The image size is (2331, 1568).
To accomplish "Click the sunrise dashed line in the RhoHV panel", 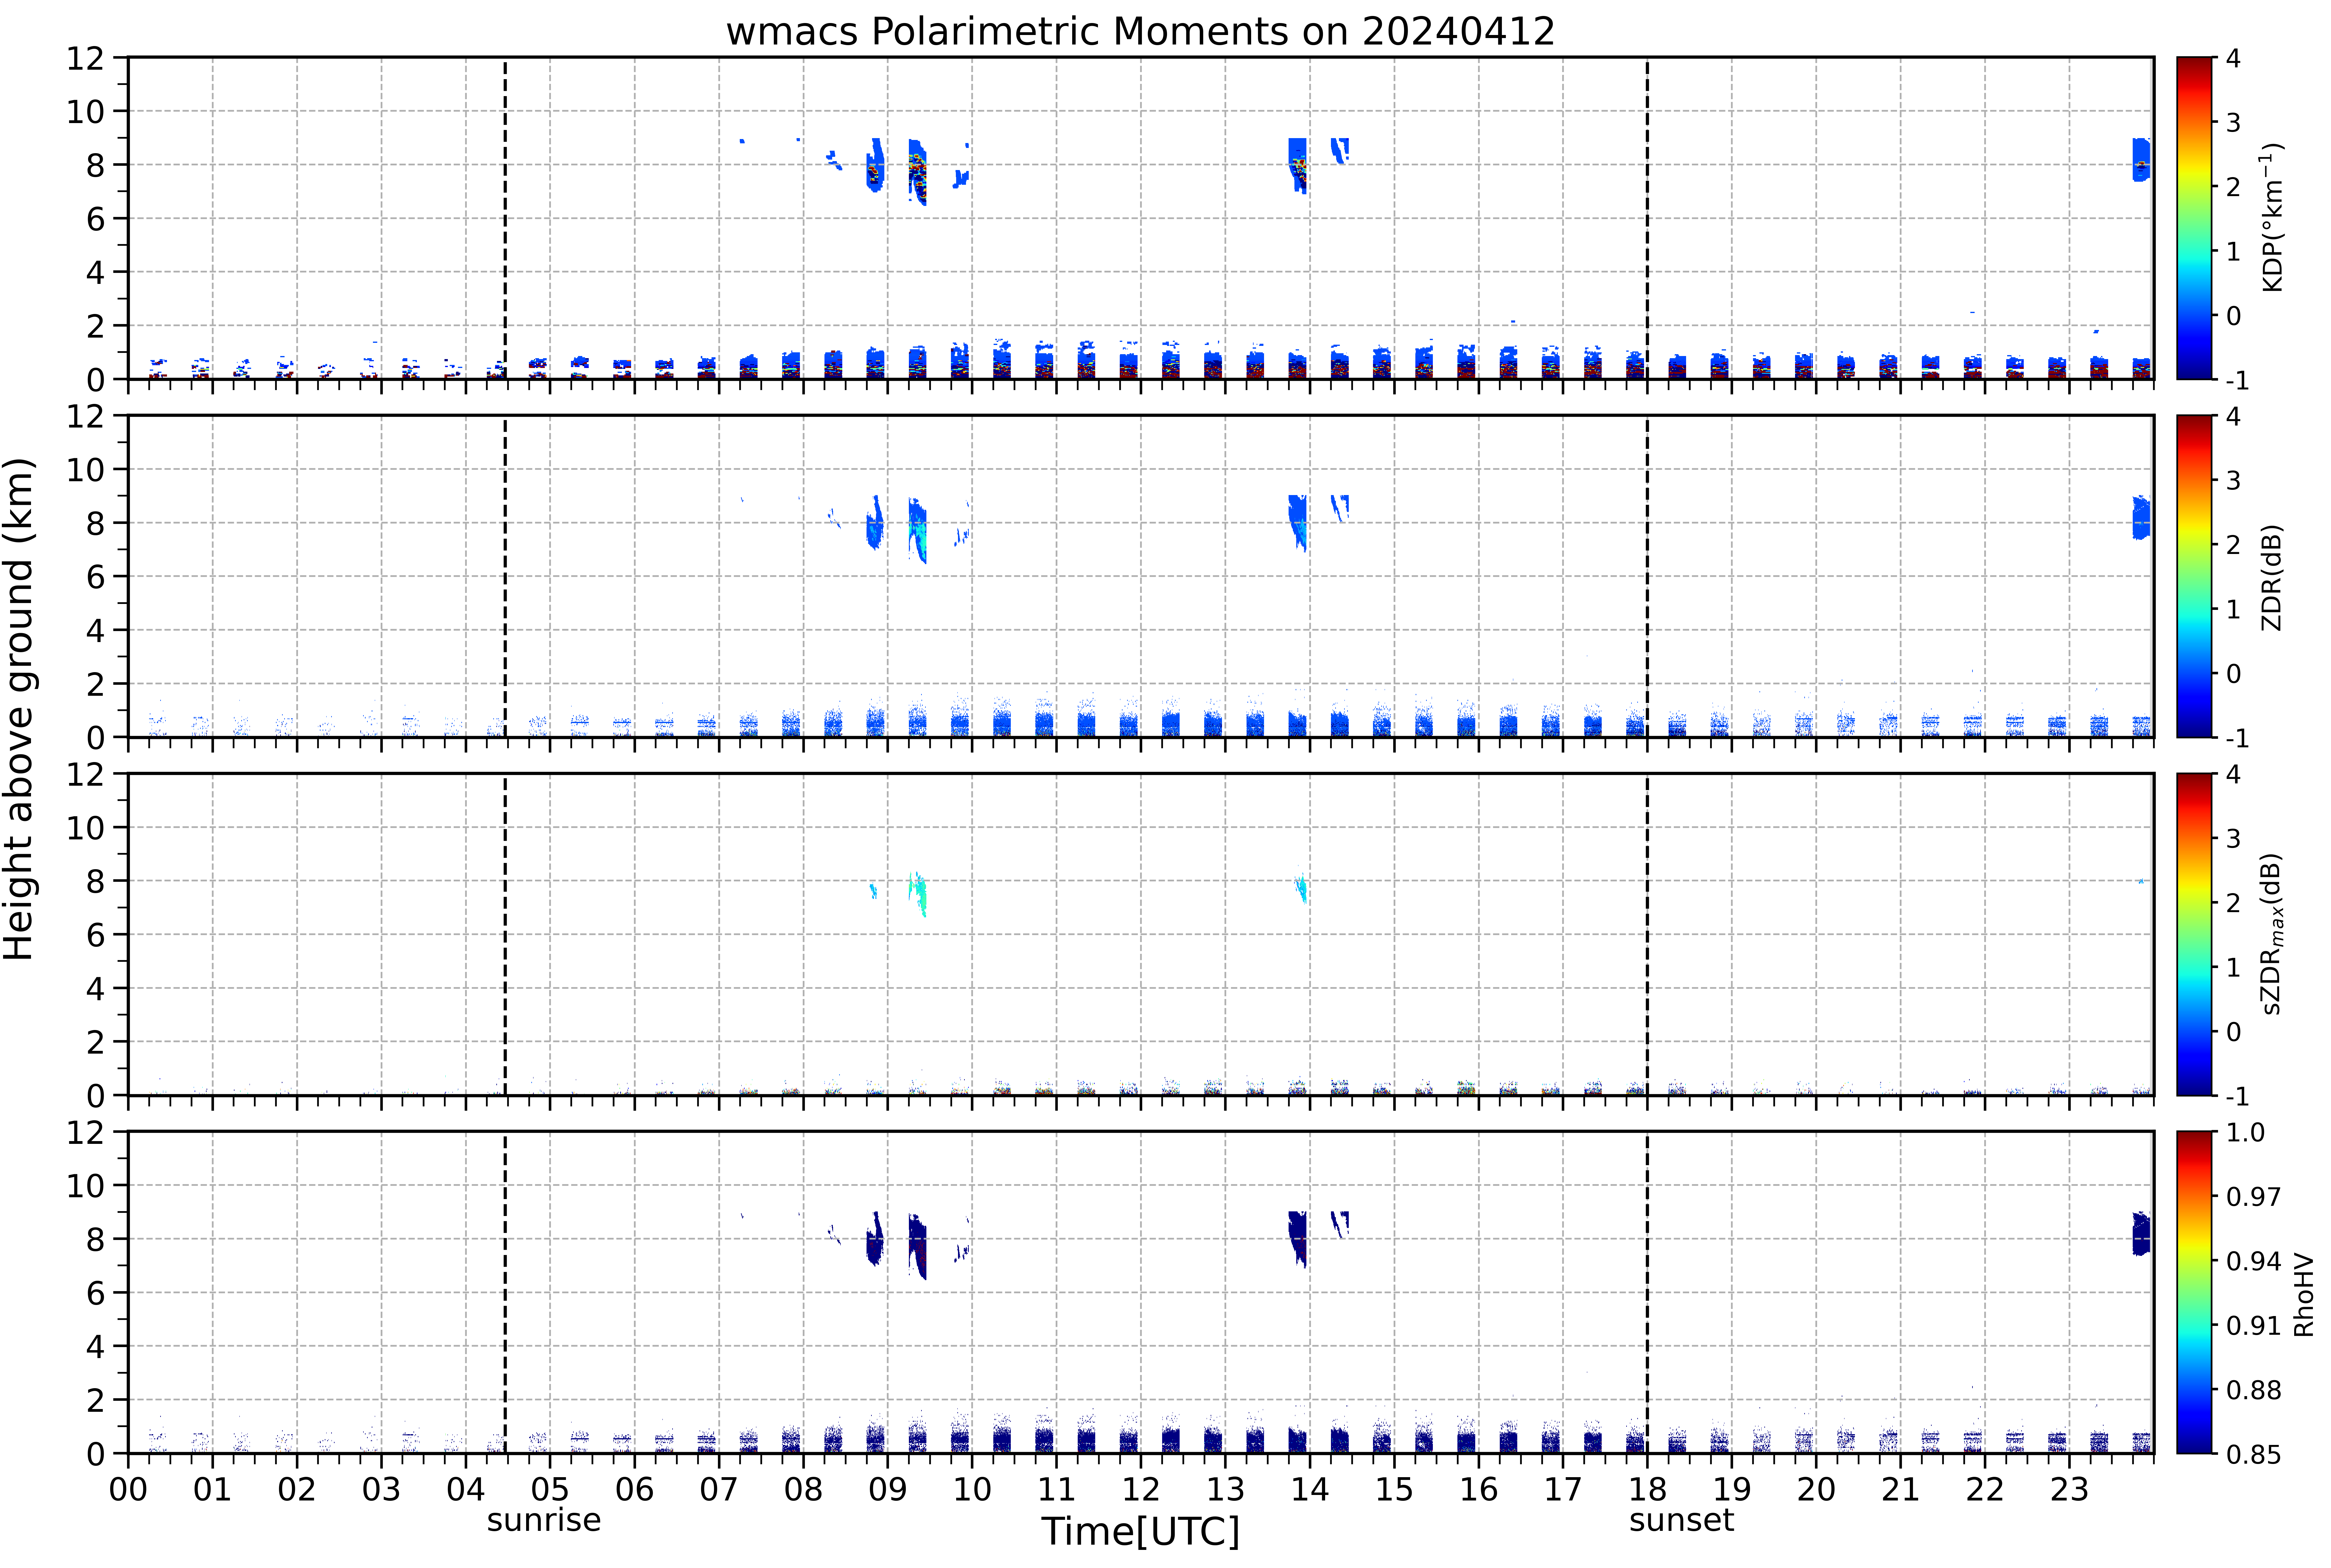I will pos(505,1292).
